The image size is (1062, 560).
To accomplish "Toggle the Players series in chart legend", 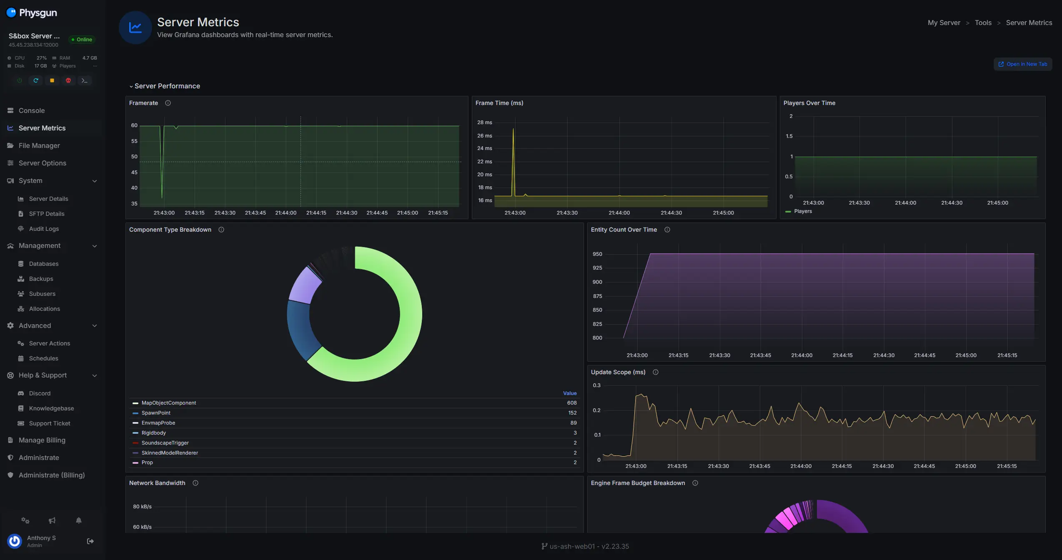I will tap(802, 211).
